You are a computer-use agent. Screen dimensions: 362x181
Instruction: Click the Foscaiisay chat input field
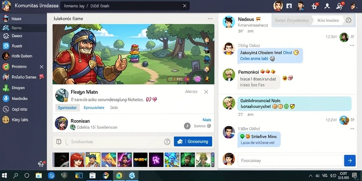290,161
